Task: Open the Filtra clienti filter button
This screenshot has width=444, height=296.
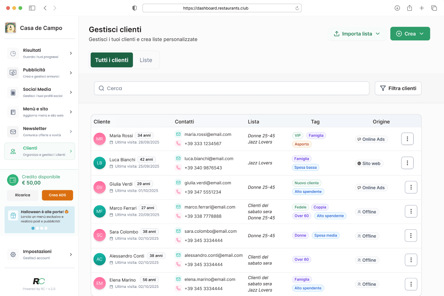Action: (x=398, y=88)
